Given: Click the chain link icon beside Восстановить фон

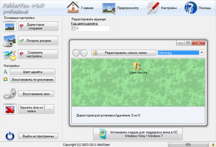Looking at the screenshot, I should 10,94.
